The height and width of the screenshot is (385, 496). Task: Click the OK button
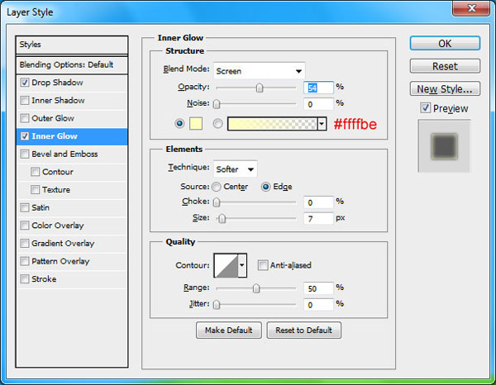445,43
